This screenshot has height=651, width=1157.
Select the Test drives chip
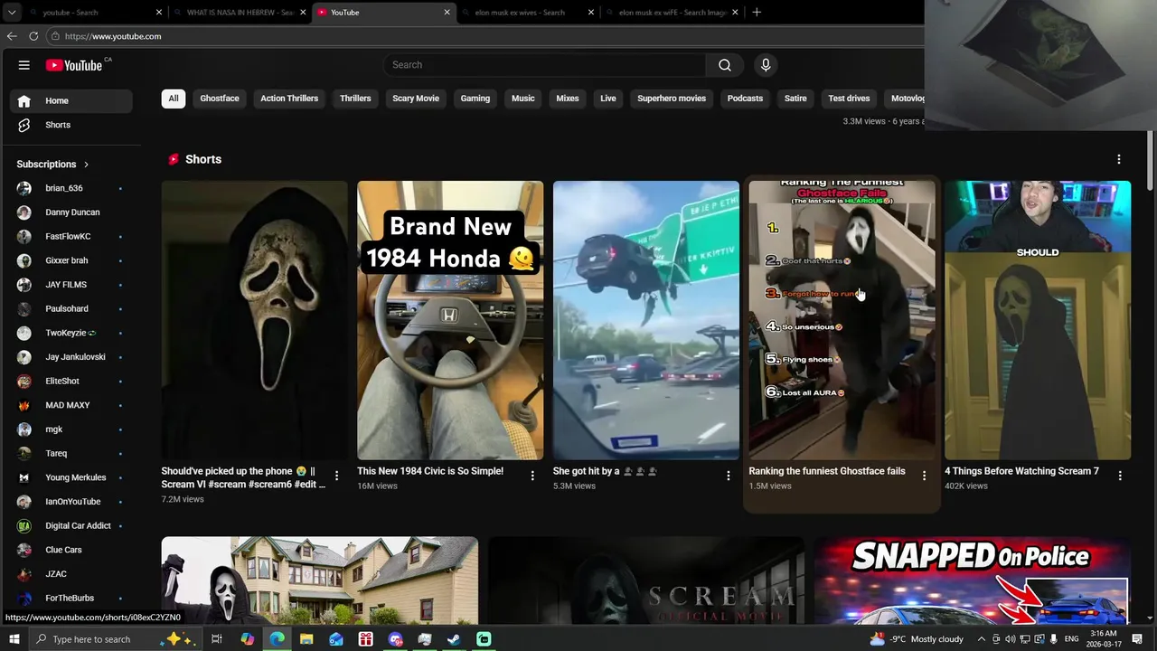(x=849, y=99)
